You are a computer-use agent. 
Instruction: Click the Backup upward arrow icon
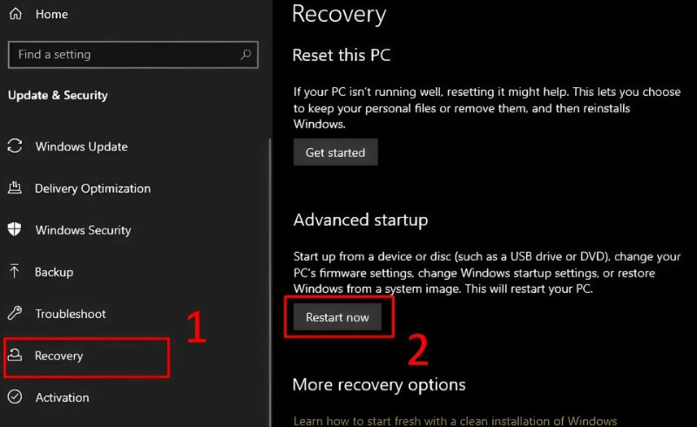[14, 271]
